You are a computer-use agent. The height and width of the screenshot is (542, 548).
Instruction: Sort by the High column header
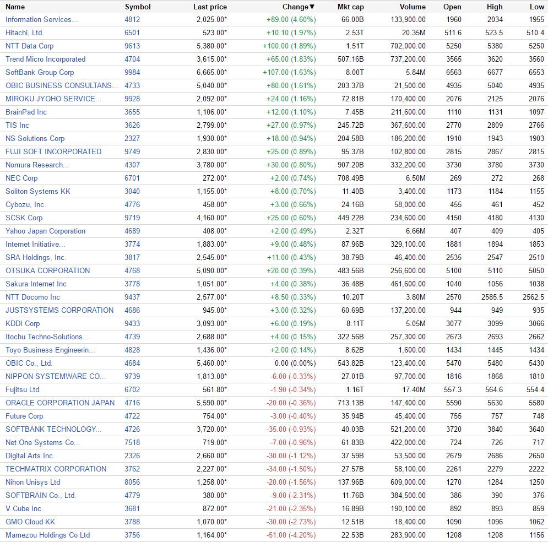495,7
